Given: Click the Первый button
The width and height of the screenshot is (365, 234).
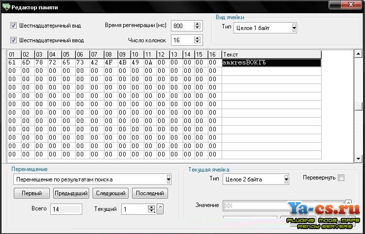Looking at the screenshot, I should (x=32, y=193).
